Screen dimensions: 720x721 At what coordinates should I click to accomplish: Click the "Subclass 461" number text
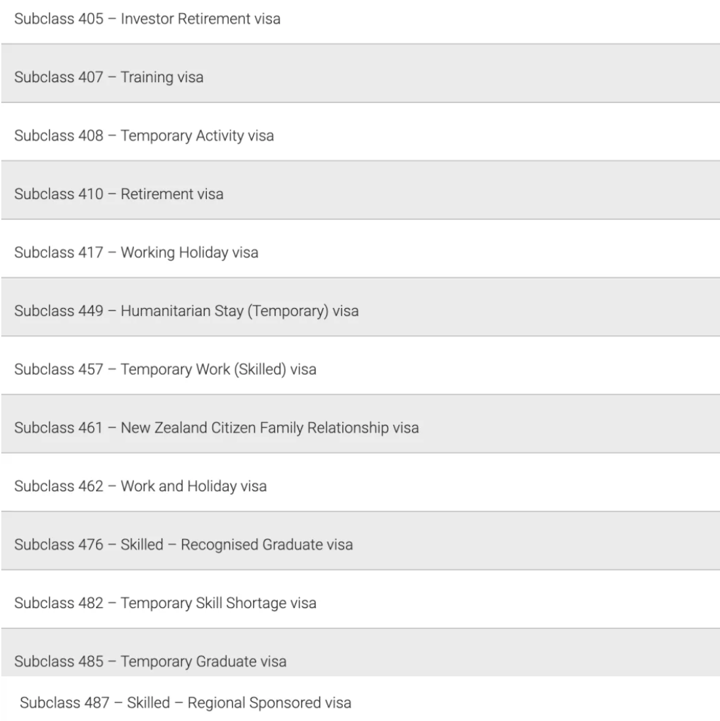click(58, 428)
